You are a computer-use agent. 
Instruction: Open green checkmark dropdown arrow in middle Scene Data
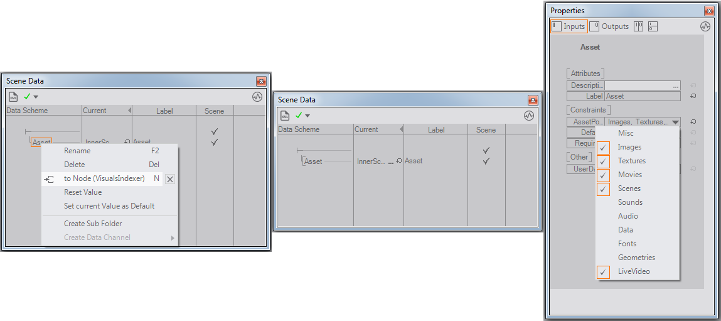tap(307, 116)
